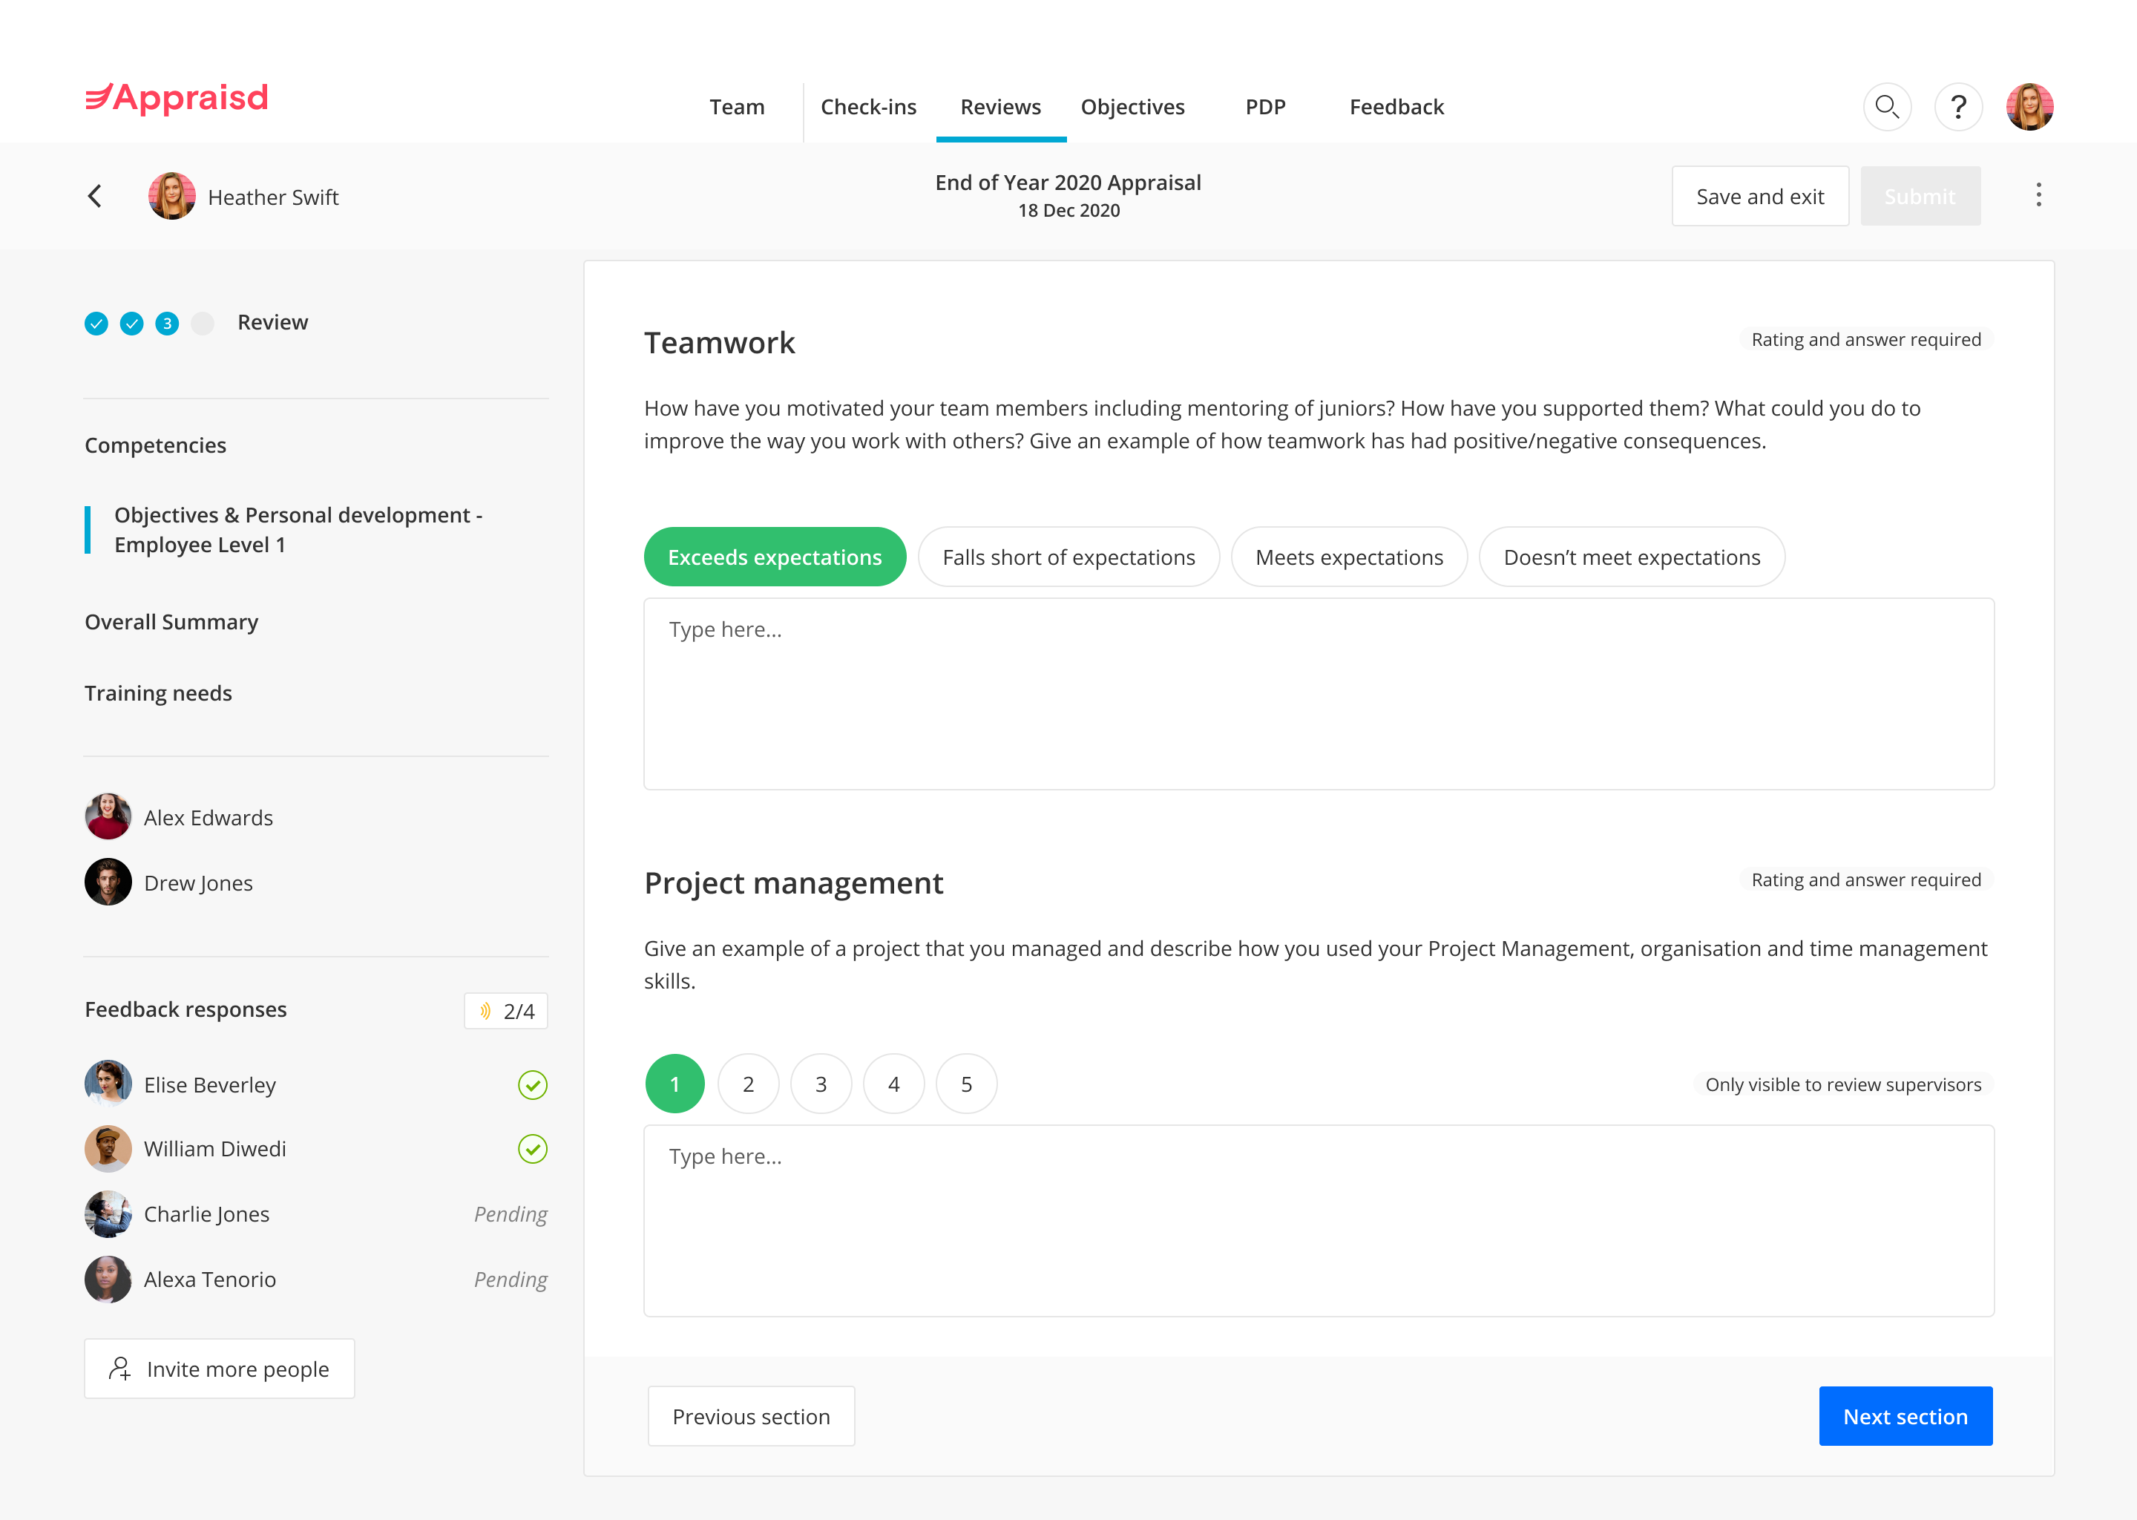Select the Overall Summary section

(171, 621)
